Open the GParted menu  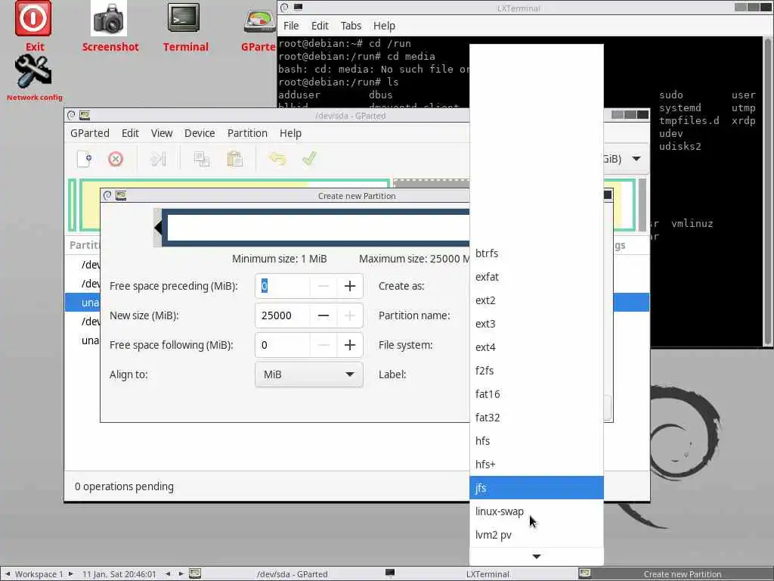pos(90,133)
